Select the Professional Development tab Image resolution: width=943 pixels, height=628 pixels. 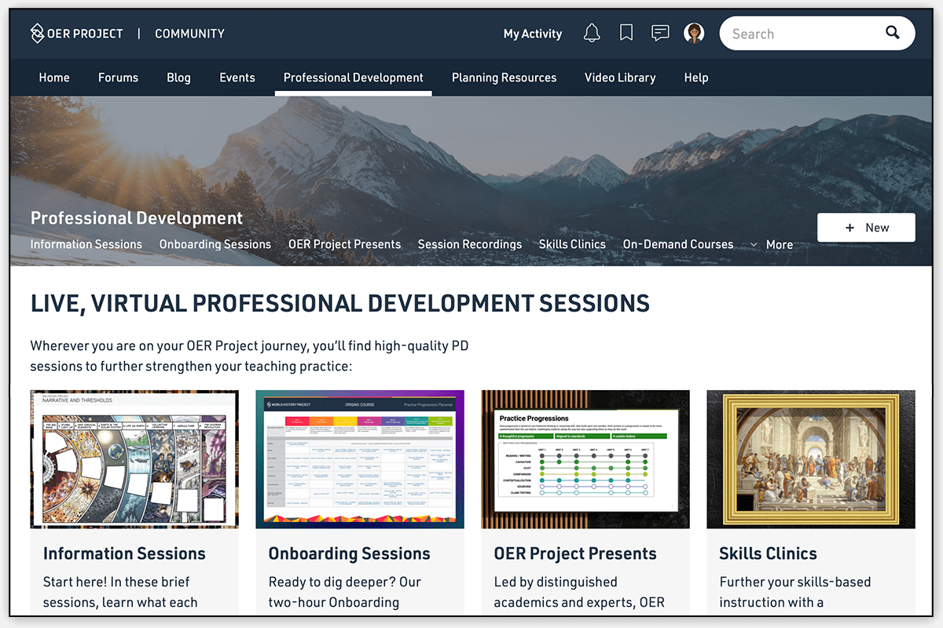(354, 78)
